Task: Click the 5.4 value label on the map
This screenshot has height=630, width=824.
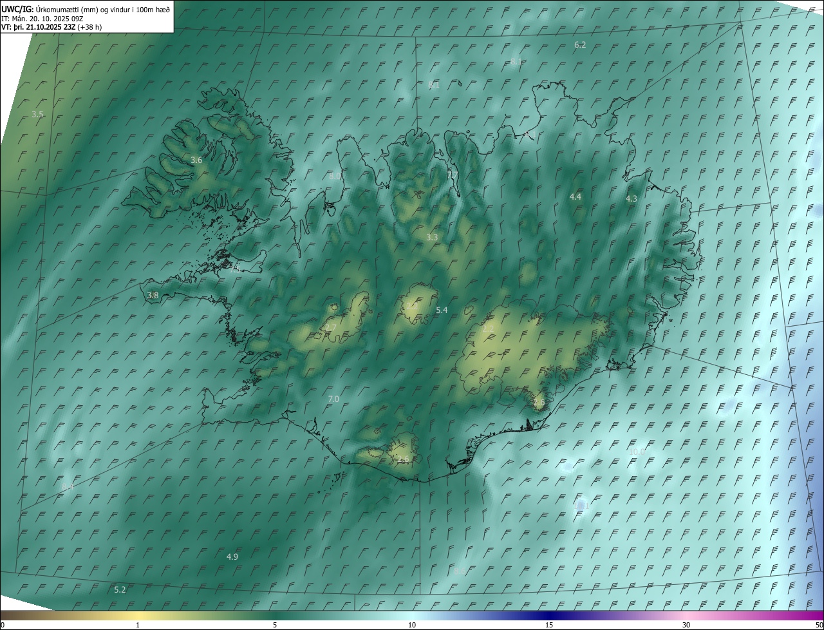Action: (x=442, y=310)
